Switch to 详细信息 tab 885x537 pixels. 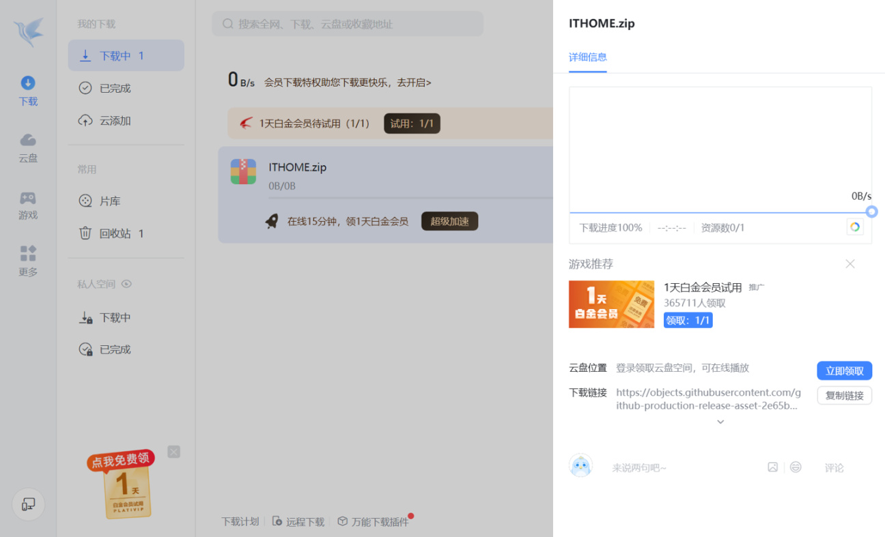coord(588,57)
